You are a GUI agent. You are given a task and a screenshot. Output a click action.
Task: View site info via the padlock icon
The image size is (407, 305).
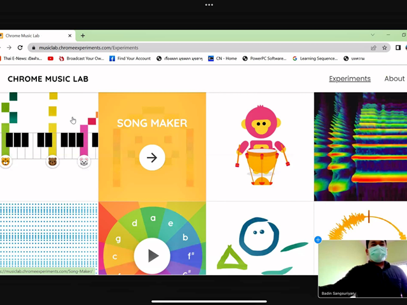click(33, 48)
